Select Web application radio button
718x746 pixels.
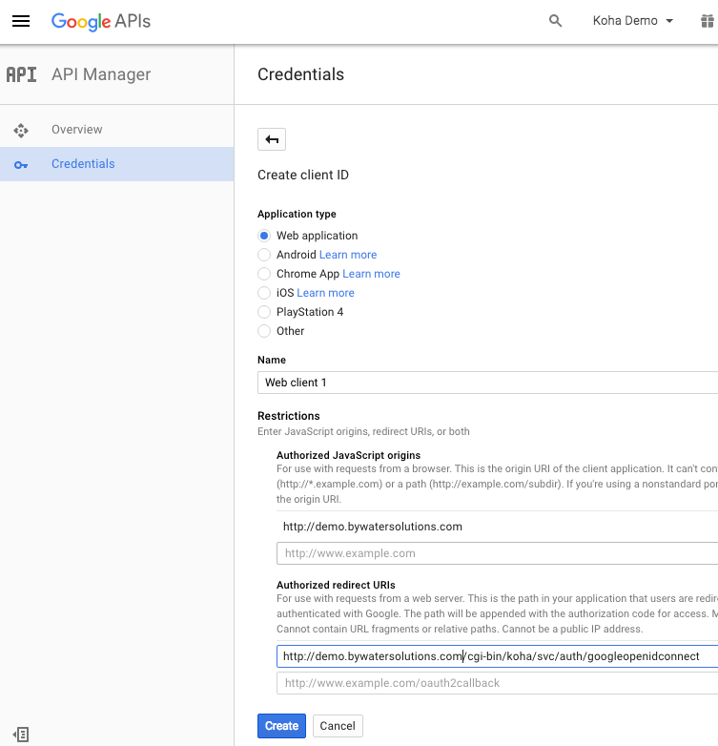264,236
